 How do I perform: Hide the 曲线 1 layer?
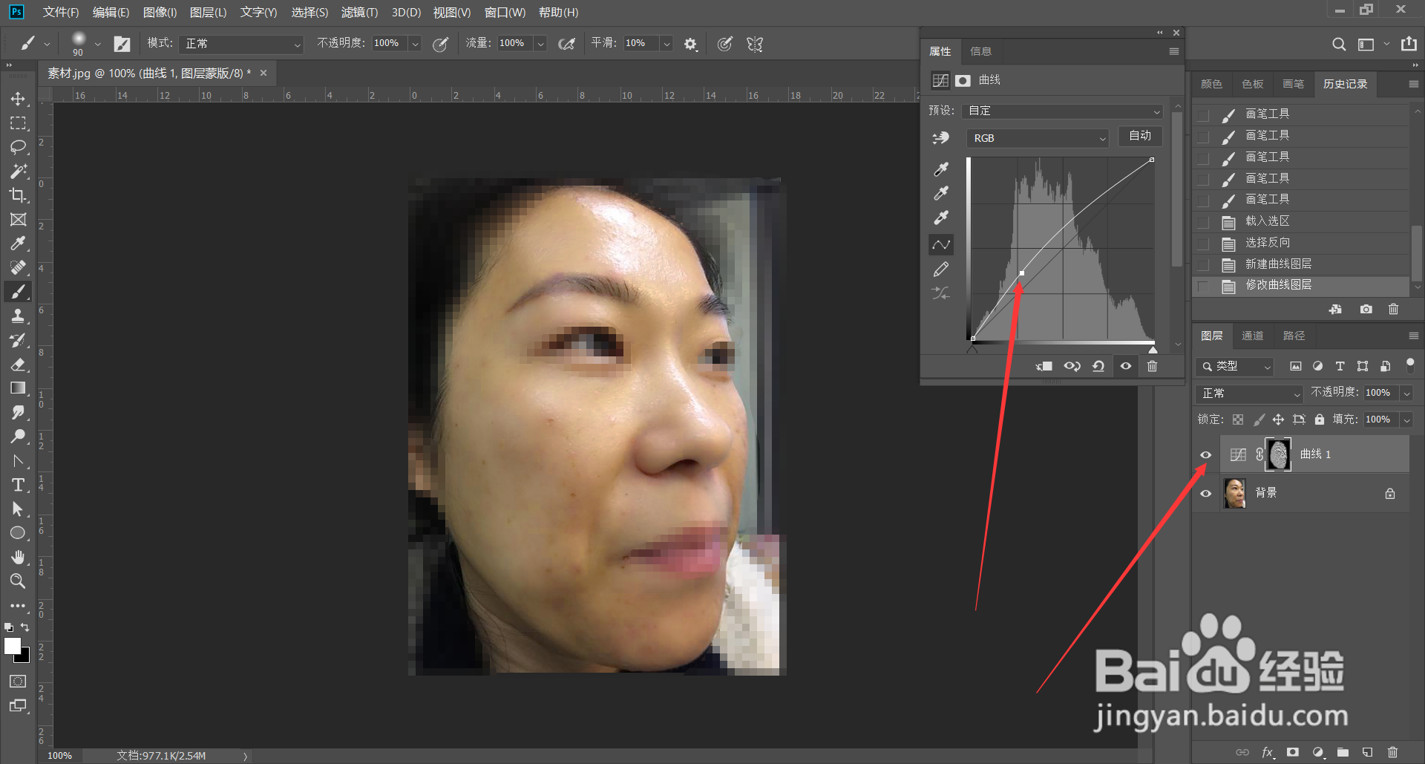1206,455
